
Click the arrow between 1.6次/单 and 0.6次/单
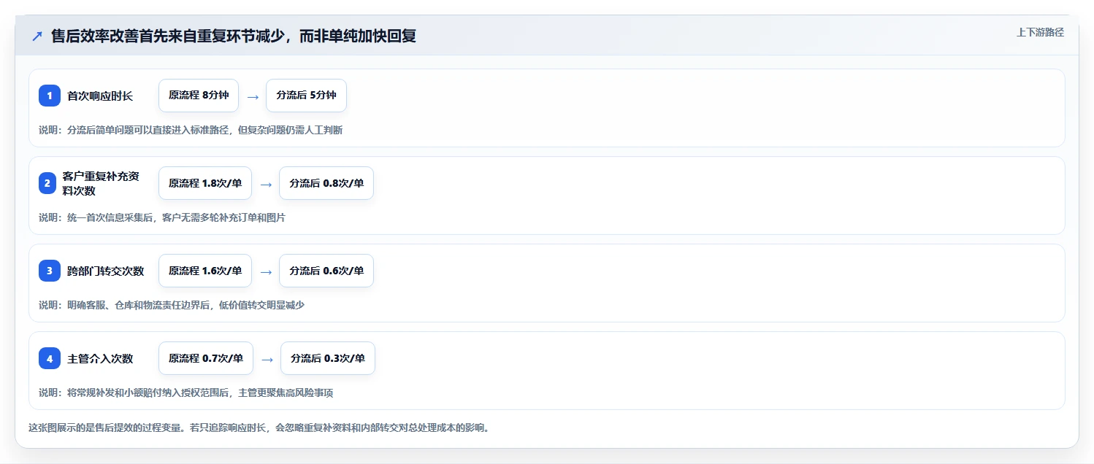[x=266, y=271]
